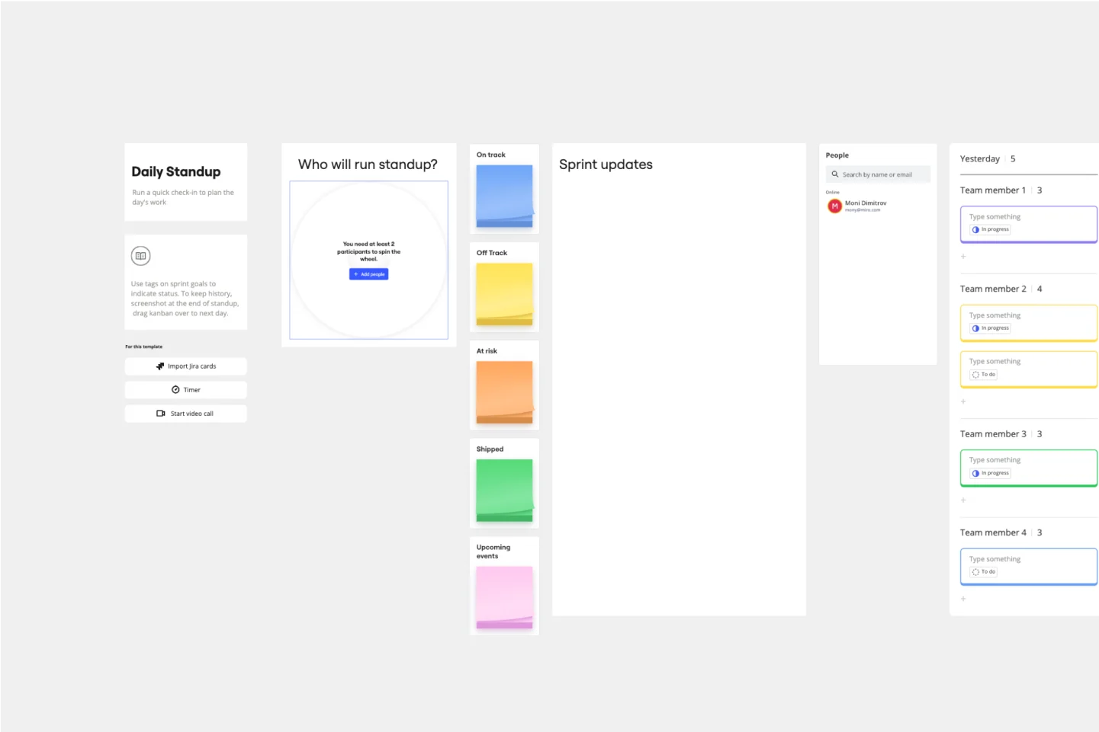The image size is (1099, 732).
Task: Click Moni Dimitrov's red avatar icon
Action: (834, 206)
